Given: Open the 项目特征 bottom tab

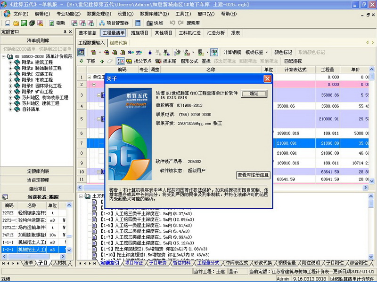Looking at the screenshot, I should pos(134,263).
